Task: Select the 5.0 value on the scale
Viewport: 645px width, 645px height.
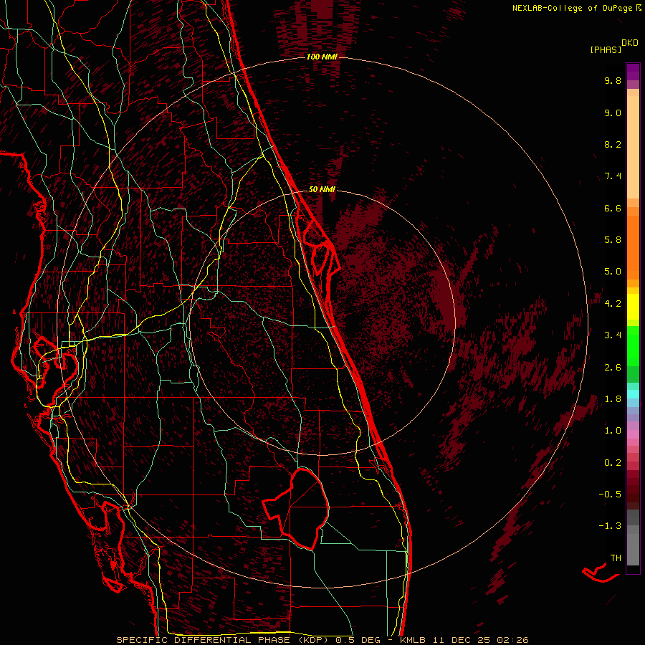Action: [x=613, y=272]
